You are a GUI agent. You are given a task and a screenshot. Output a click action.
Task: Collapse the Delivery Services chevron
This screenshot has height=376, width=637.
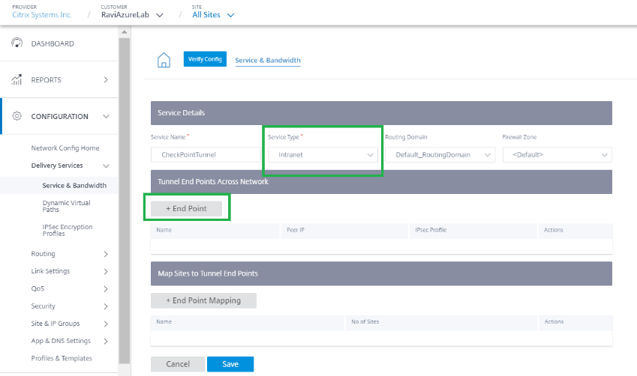(106, 166)
